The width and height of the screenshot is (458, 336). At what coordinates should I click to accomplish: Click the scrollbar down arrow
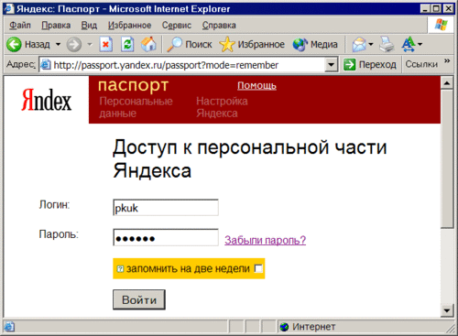click(x=447, y=311)
